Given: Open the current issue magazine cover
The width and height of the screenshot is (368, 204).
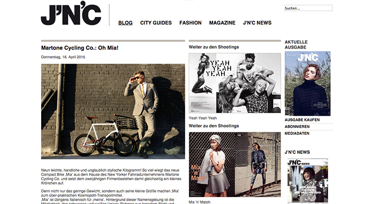Looking at the screenshot, I should [x=307, y=83].
